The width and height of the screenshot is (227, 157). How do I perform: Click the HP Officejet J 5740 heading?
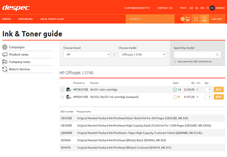tap(76, 73)
